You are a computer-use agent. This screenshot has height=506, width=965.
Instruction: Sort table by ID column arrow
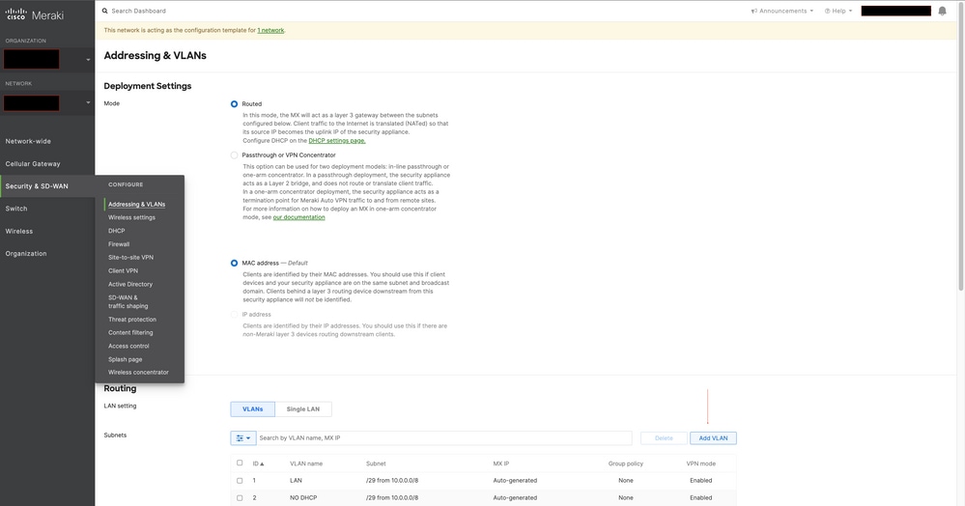[x=262, y=464]
